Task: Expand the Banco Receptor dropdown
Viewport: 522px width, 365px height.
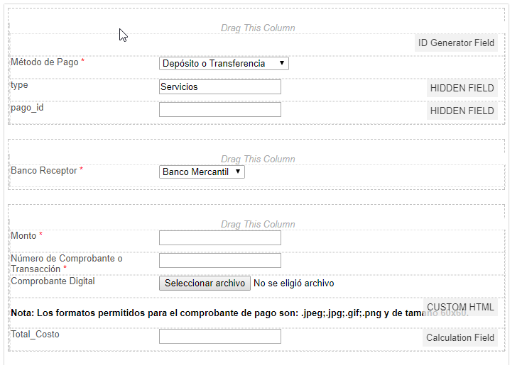Action: click(x=202, y=172)
